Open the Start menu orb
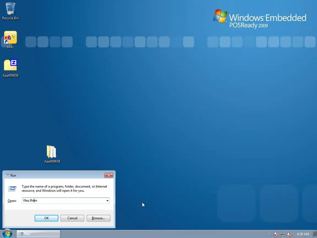Screen dimensions: 317x238 tap(7, 234)
